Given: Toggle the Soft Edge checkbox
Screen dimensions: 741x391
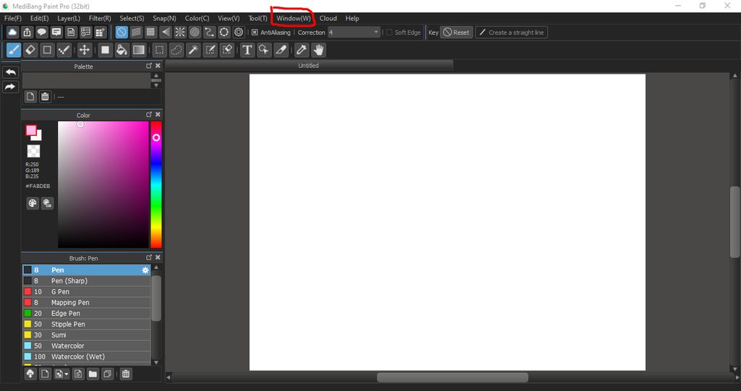Looking at the screenshot, I should [389, 32].
